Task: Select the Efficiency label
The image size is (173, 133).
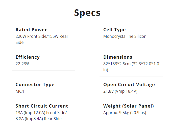Action: pos(28,57)
